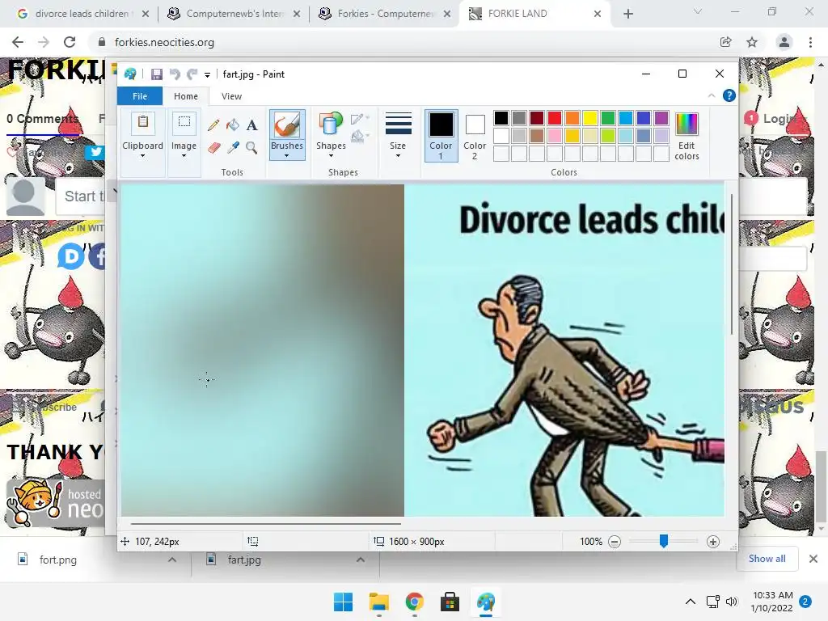This screenshot has width=828, height=621.
Task: Select the Text tool in Paint
Action: point(252,125)
